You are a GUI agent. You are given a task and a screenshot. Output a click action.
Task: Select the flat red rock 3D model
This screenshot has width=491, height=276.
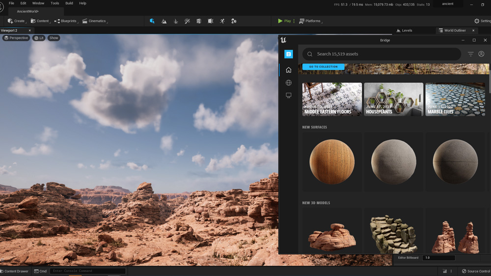coord(332,237)
